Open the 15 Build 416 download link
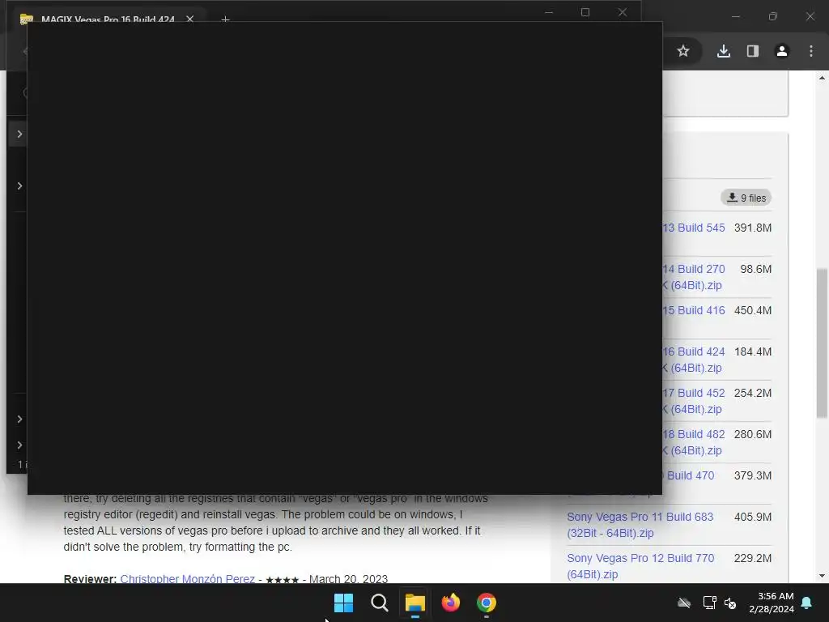Screen dimensions: 829x622 694,310
